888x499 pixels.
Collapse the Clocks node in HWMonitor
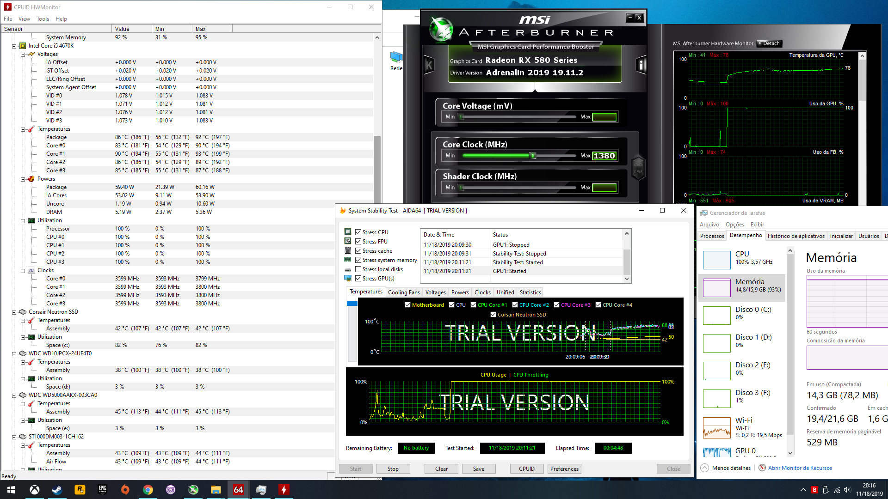pyautogui.click(x=23, y=270)
